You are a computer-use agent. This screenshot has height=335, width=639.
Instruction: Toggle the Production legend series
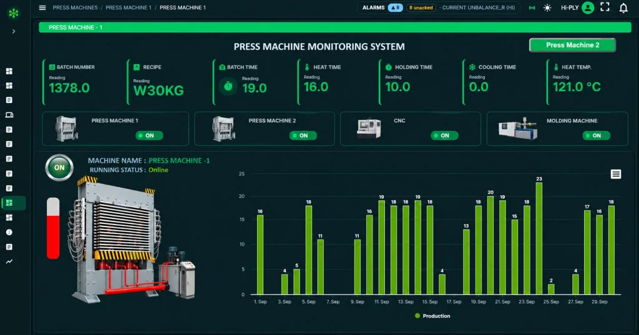point(432,316)
